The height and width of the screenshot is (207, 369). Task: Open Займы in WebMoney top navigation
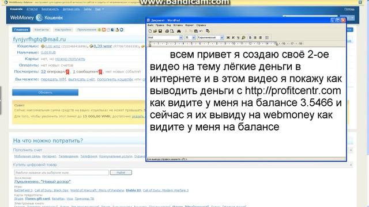pyautogui.click(x=87, y=9)
